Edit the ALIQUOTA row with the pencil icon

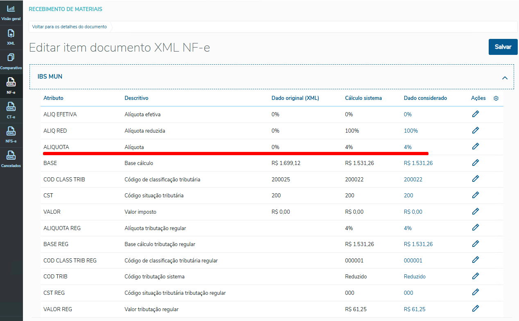point(475,147)
